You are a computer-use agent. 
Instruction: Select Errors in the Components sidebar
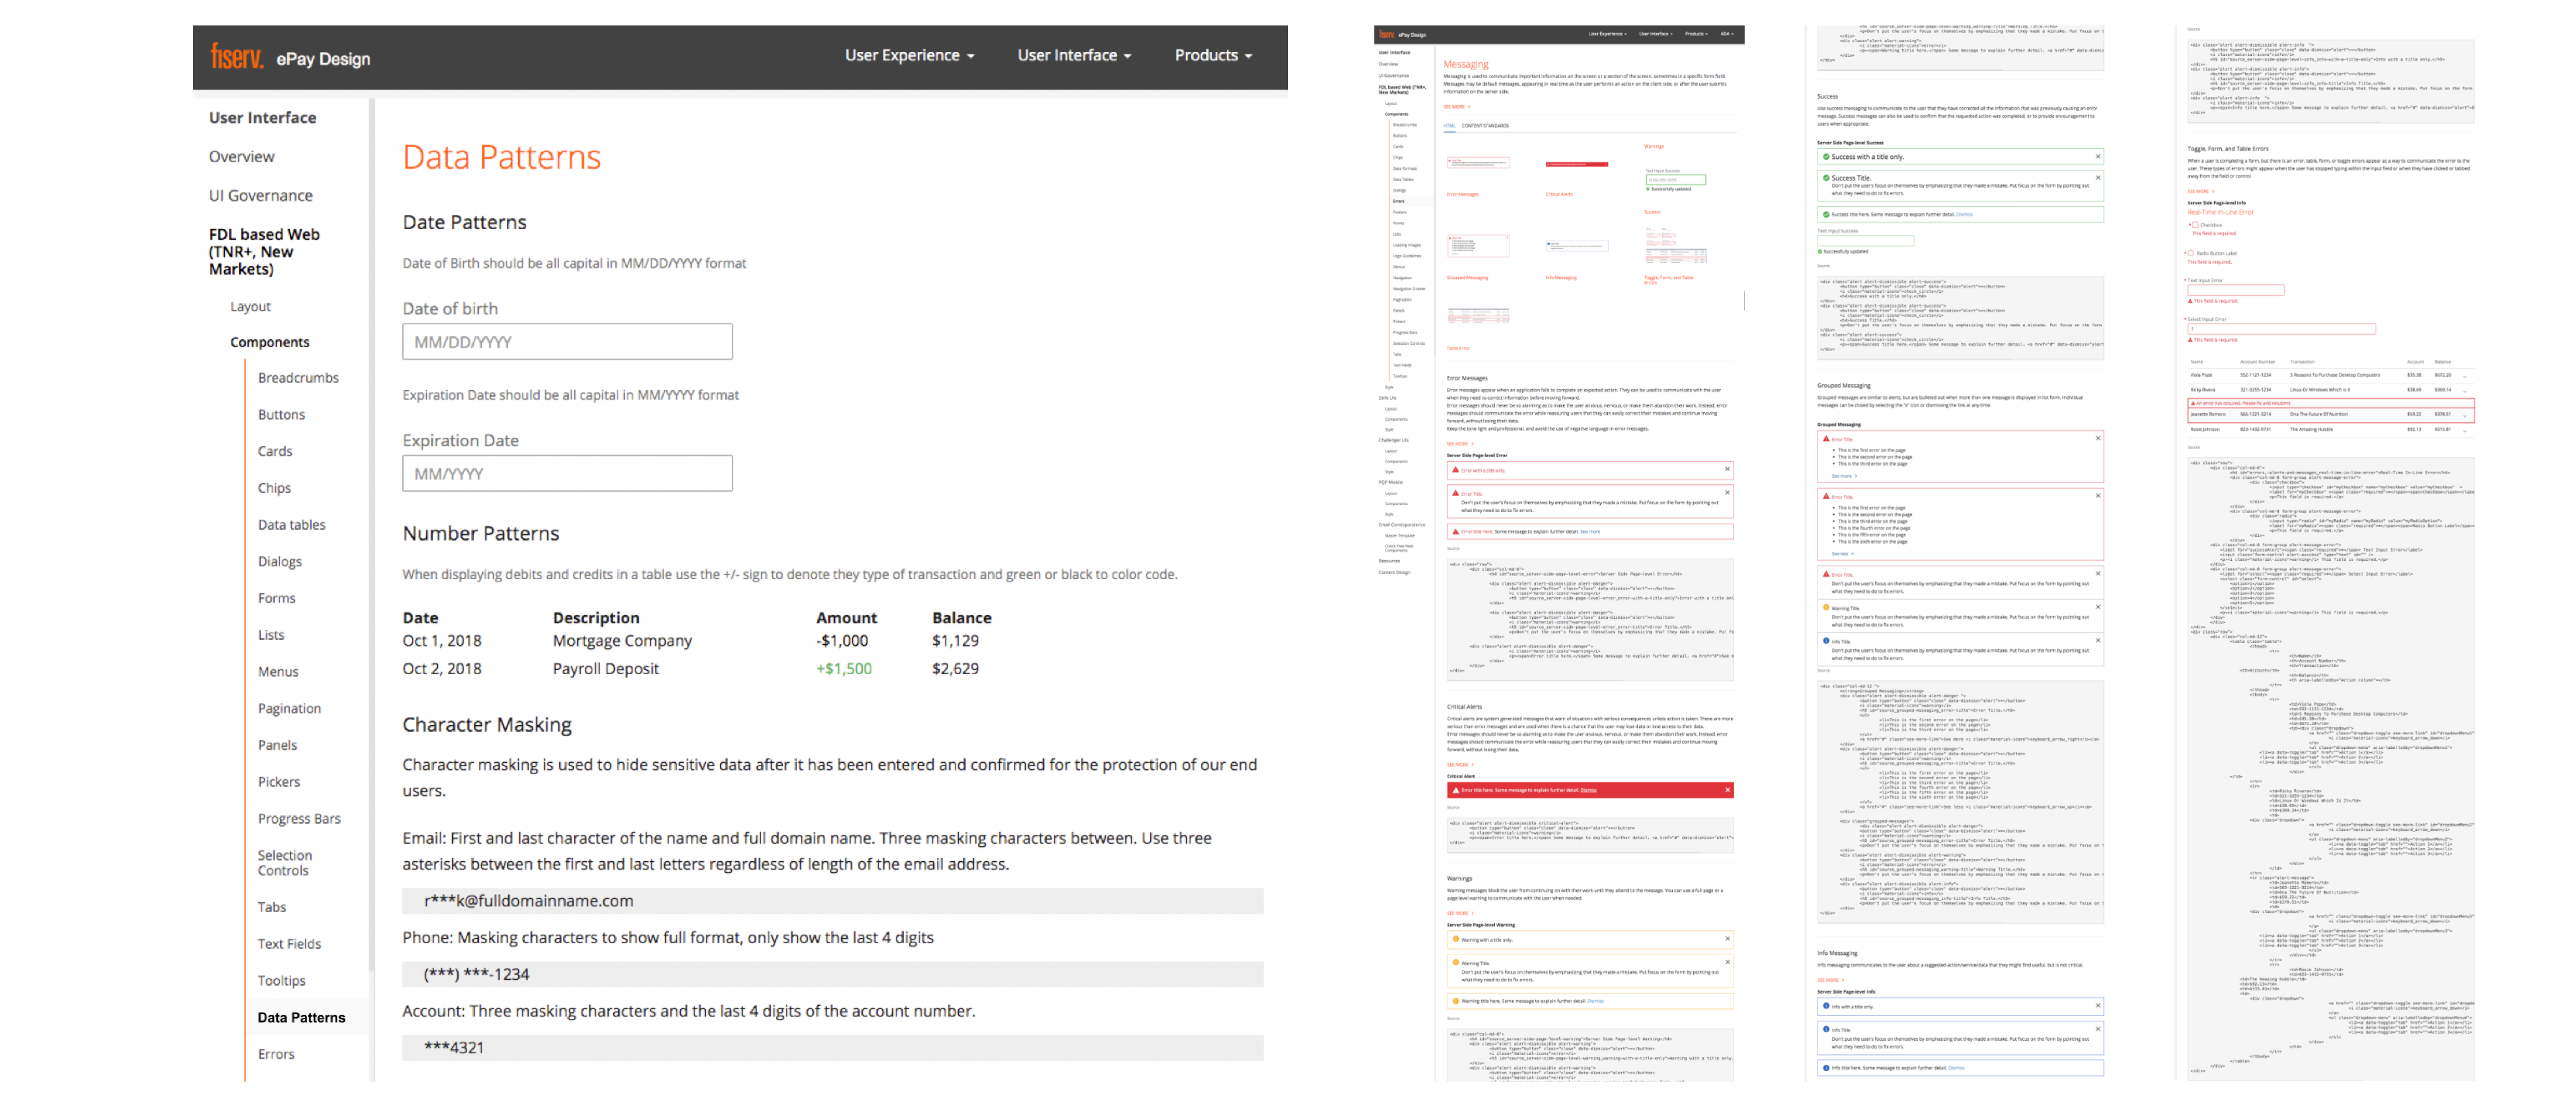coord(1398,202)
